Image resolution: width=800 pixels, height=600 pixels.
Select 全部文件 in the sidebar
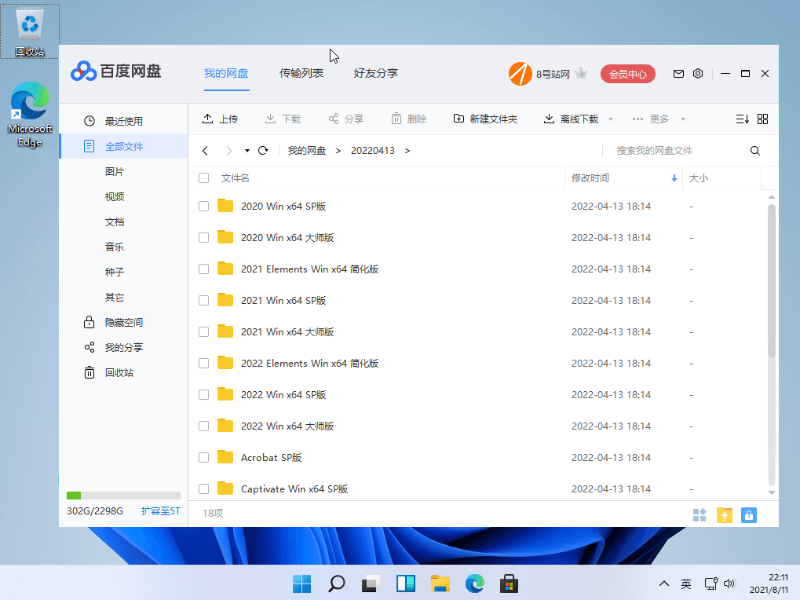click(x=123, y=146)
